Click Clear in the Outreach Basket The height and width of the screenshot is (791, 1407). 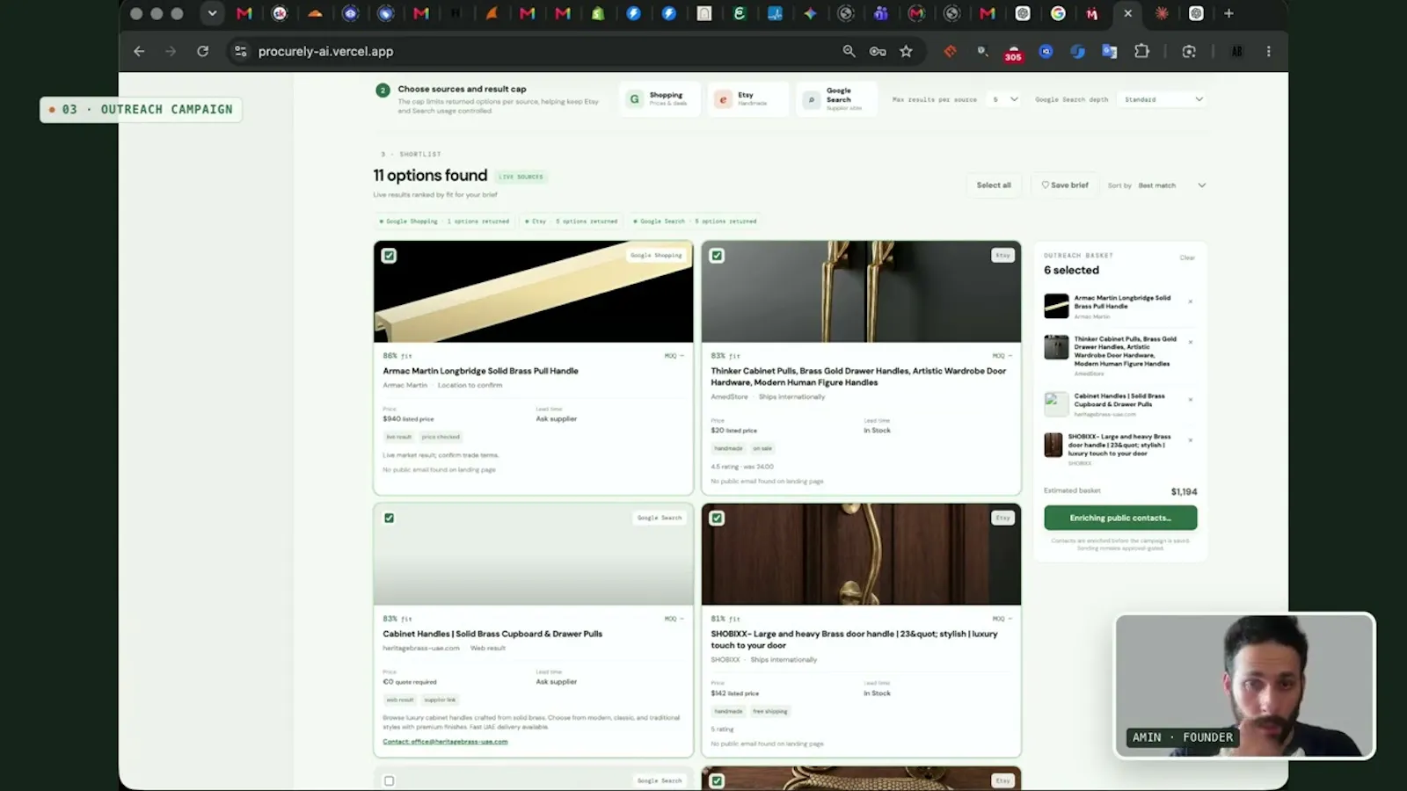(x=1187, y=258)
